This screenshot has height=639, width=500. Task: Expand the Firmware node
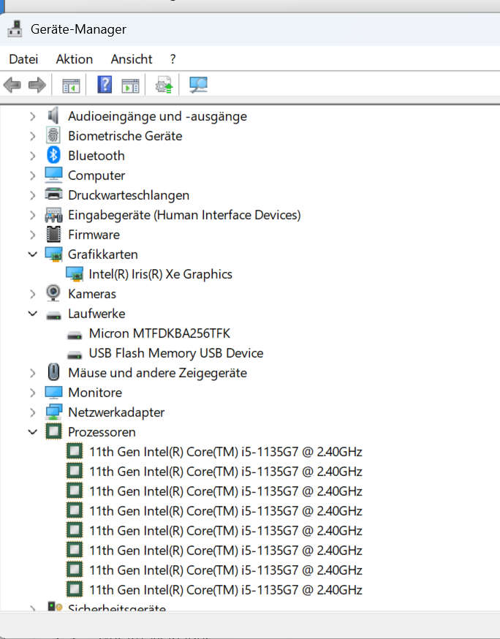pos(33,235)
